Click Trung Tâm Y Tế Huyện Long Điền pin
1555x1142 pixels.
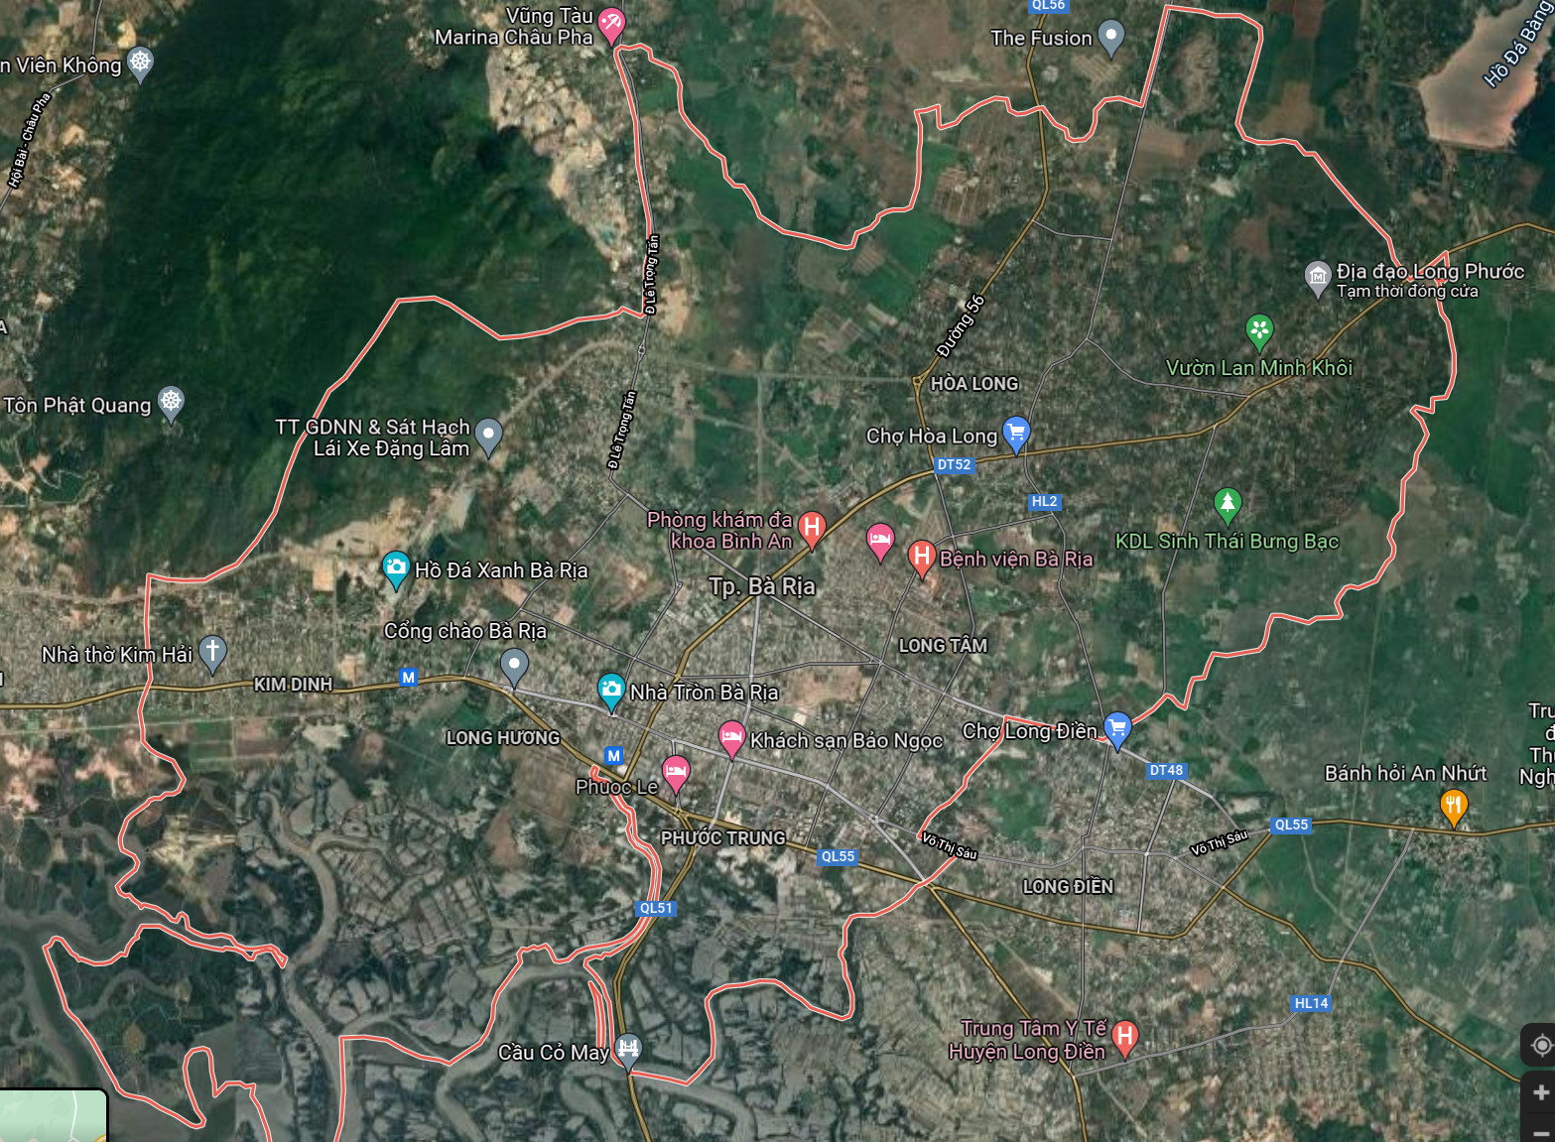click(x=1124, y=1037)
